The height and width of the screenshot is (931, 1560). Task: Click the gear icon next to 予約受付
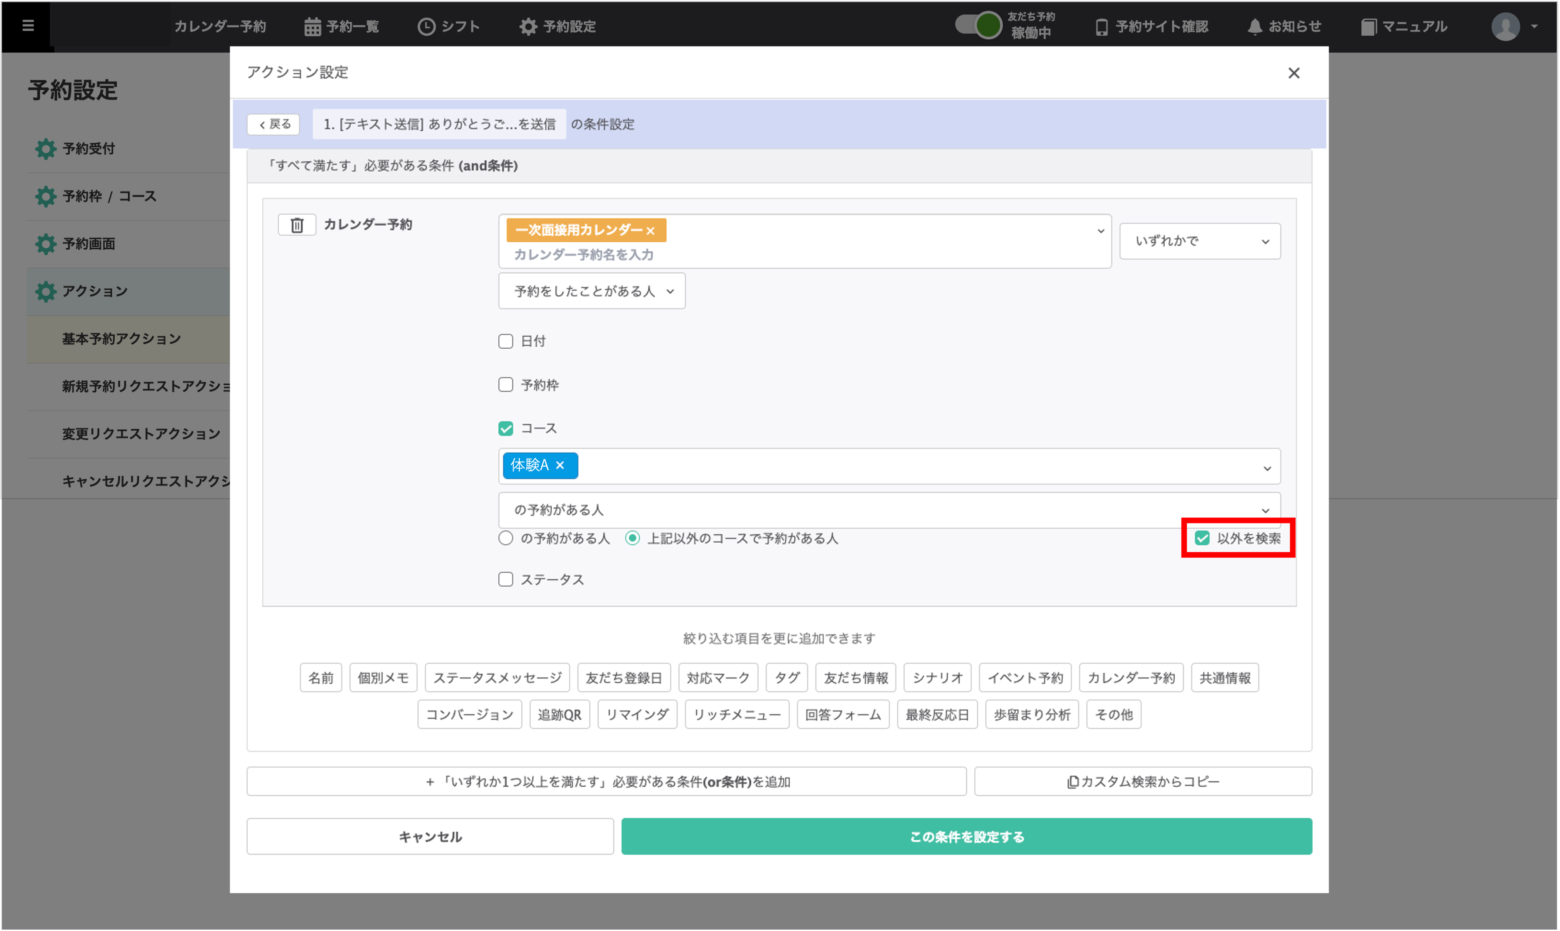[45, 149]
